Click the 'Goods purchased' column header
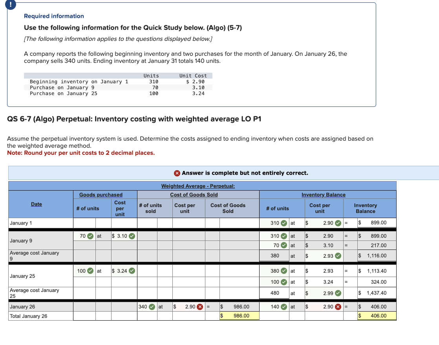439x345 pixels. (x=101, y=195)
